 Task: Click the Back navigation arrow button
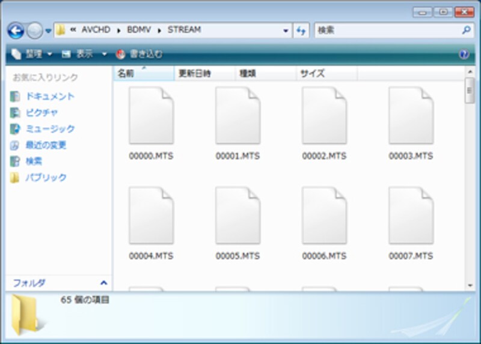pyautogui.click(x=16, y=30)
